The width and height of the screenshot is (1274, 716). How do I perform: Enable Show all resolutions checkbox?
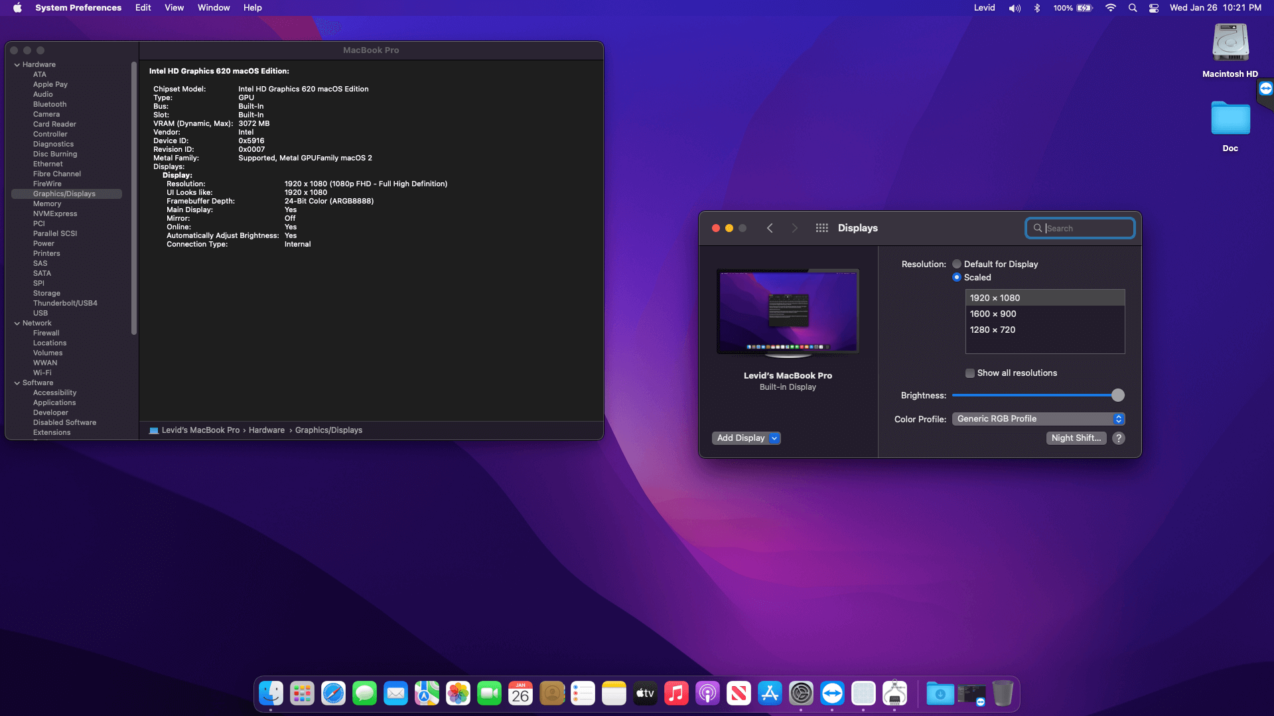970,373
